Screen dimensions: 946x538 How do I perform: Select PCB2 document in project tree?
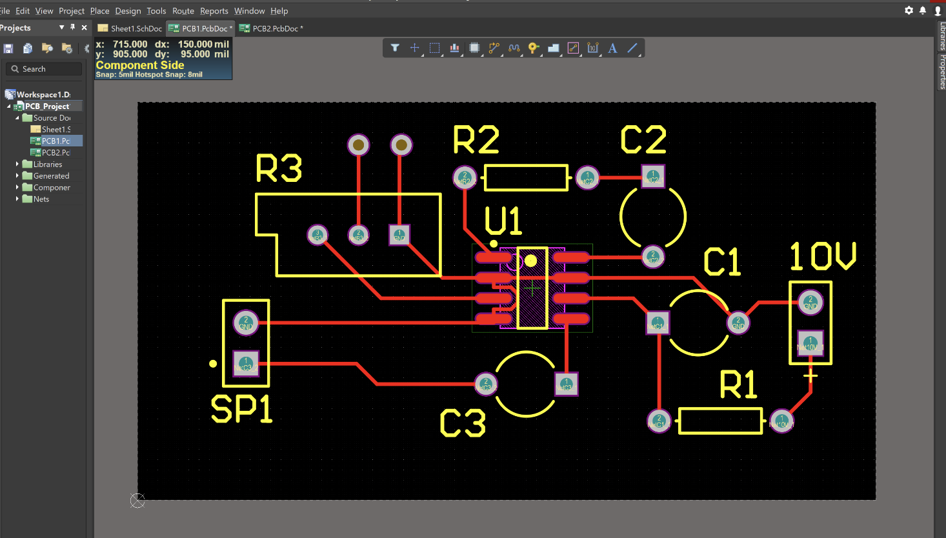[55, 153]
